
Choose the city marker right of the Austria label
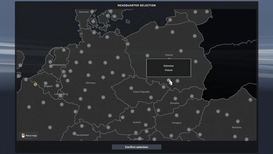146,125
